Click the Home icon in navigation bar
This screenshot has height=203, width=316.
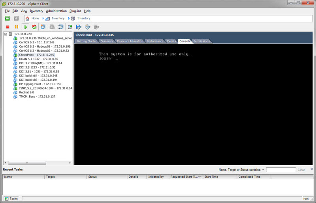(27, 18)
